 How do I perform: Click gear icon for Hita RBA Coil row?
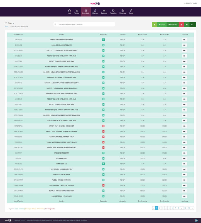[185, 158]
